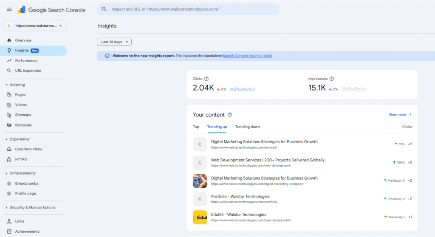Screen dimensions: 435x237
Task: Click the 2.04K clicks value
Action: [203, 88]
